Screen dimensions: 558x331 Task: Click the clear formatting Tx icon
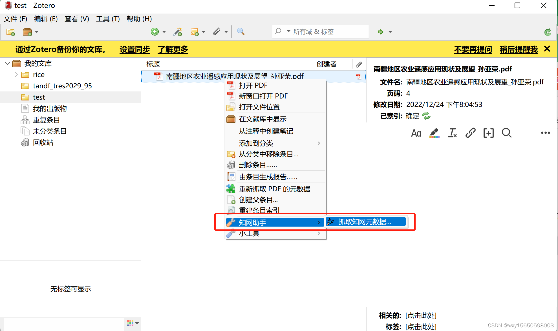[452, 133]
